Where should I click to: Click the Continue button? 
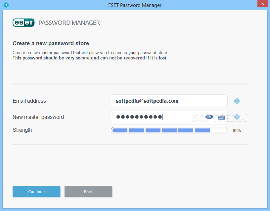pyautogui.click(x=36, y=192)
